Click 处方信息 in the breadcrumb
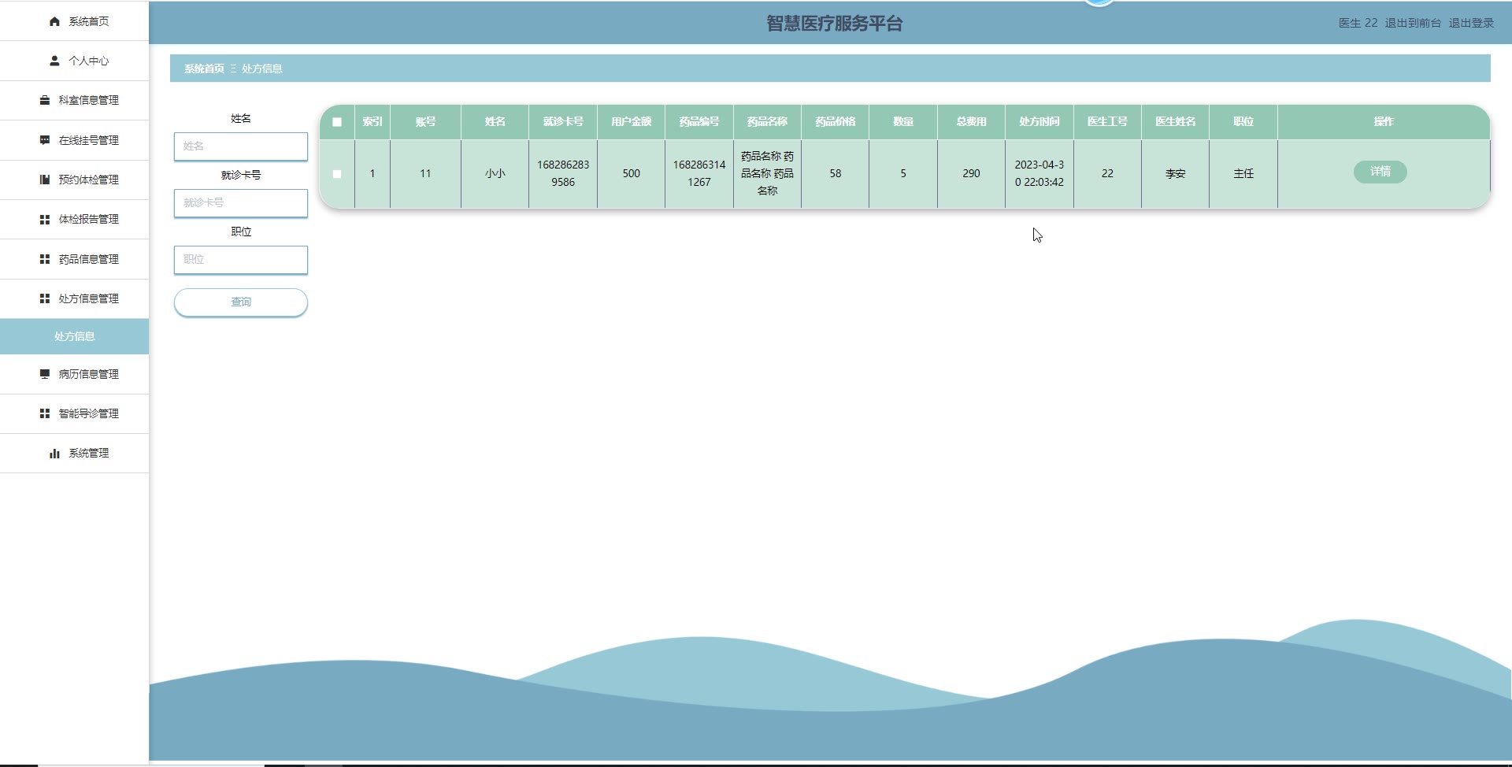Screen dimensions: 1512x767 point(262,69)
